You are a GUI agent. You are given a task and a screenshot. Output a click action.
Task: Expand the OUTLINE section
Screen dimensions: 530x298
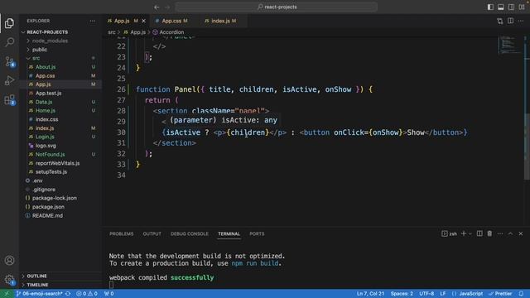click(x=36, y=276)
